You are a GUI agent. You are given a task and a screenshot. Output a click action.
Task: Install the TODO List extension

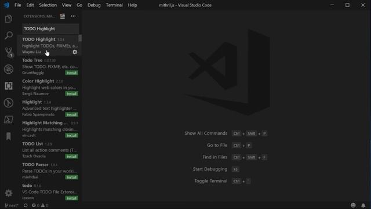[x=71, y=156]
